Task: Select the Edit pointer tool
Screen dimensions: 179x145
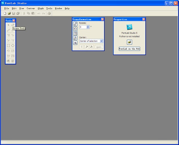Action: pyautogui.click(x=8, y=25)
